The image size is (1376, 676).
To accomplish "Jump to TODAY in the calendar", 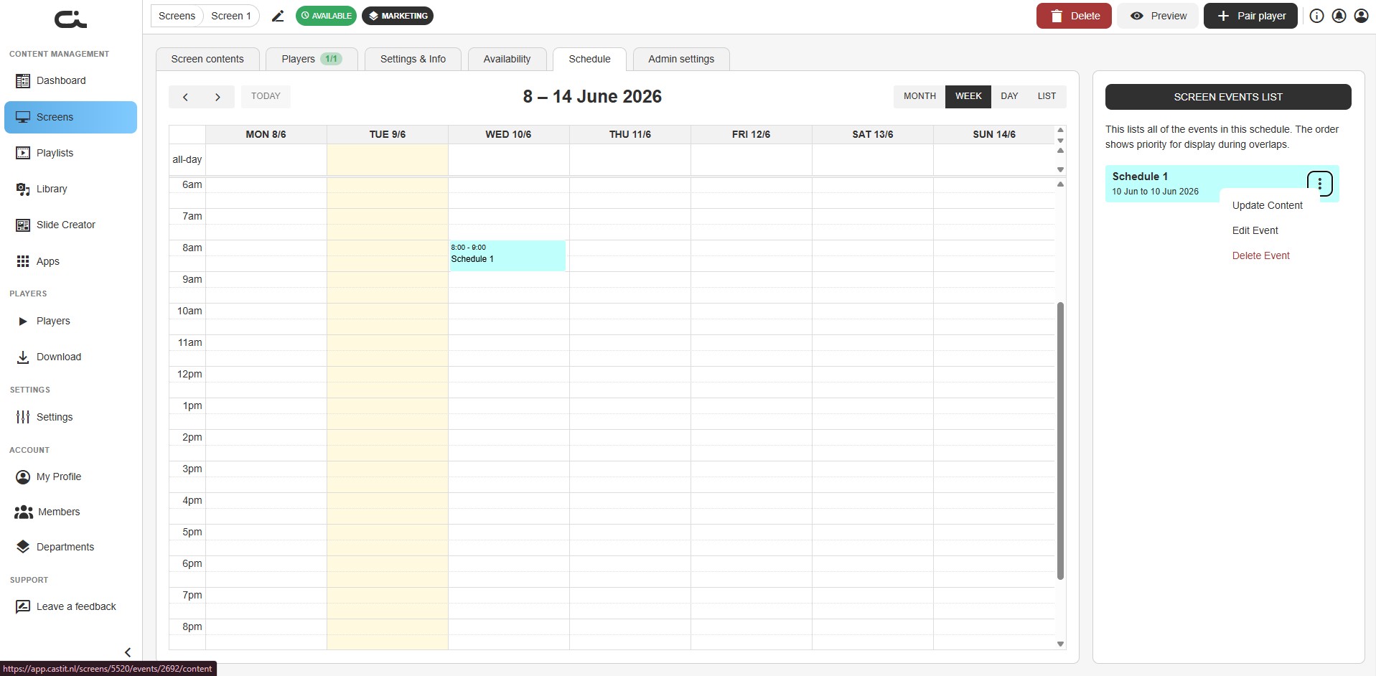I will (266, 96).
